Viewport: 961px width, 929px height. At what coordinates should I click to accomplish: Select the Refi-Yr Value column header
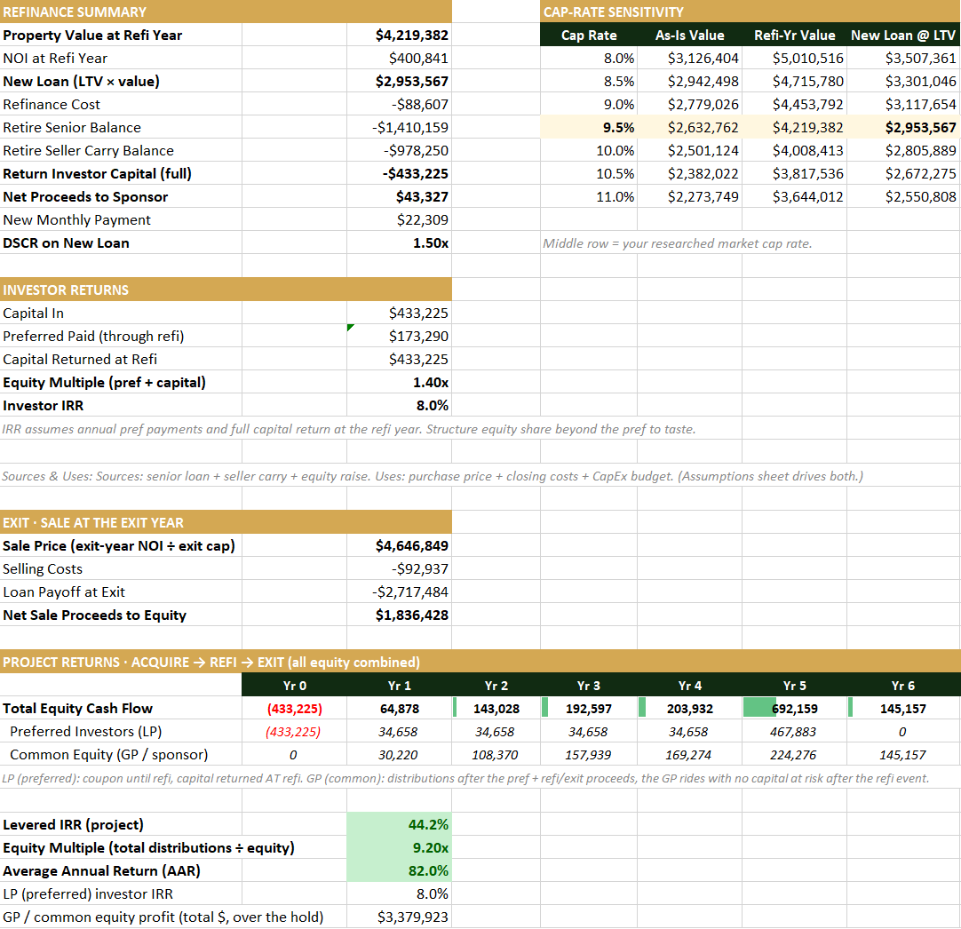(794, 35)
